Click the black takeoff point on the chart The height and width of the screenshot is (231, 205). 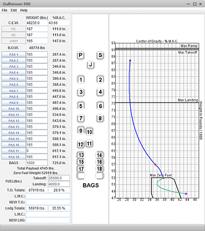(x=130, y=60)
